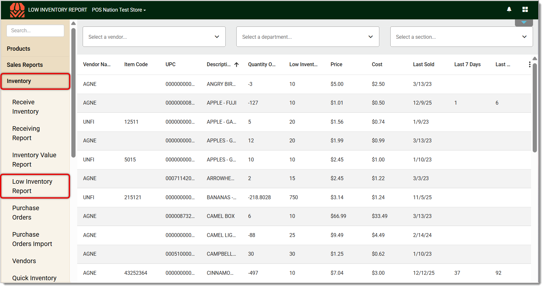Sort by Item Code column
Viewport: 544px width, 288px height.
tap(136, 65)
